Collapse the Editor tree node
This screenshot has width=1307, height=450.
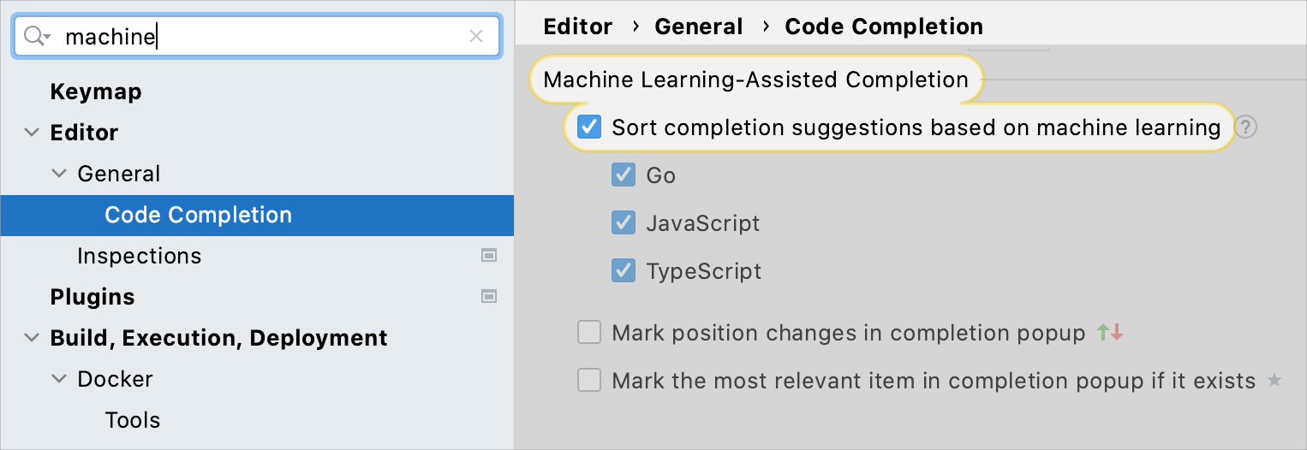pyautogui.click(x=32, y=133)
